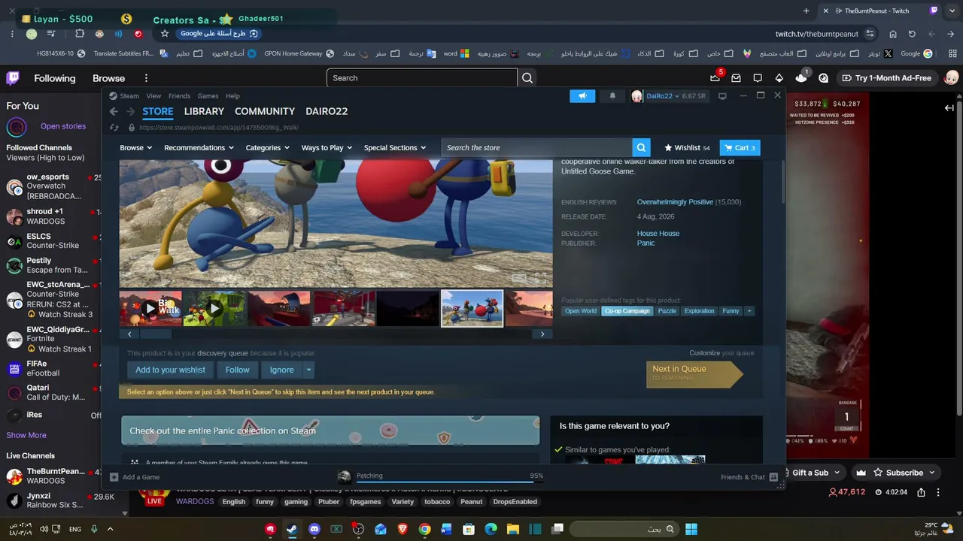Open Steam notifications bell

click(x=612, y=96)
